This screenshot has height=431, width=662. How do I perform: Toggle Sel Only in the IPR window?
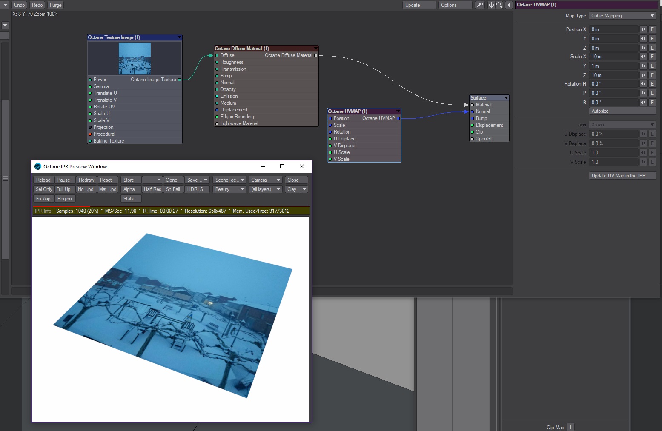click(44, 189)
